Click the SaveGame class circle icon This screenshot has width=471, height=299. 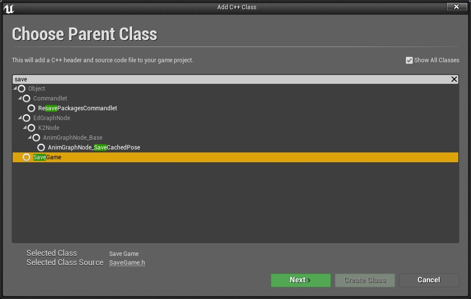tap(26, 157)
